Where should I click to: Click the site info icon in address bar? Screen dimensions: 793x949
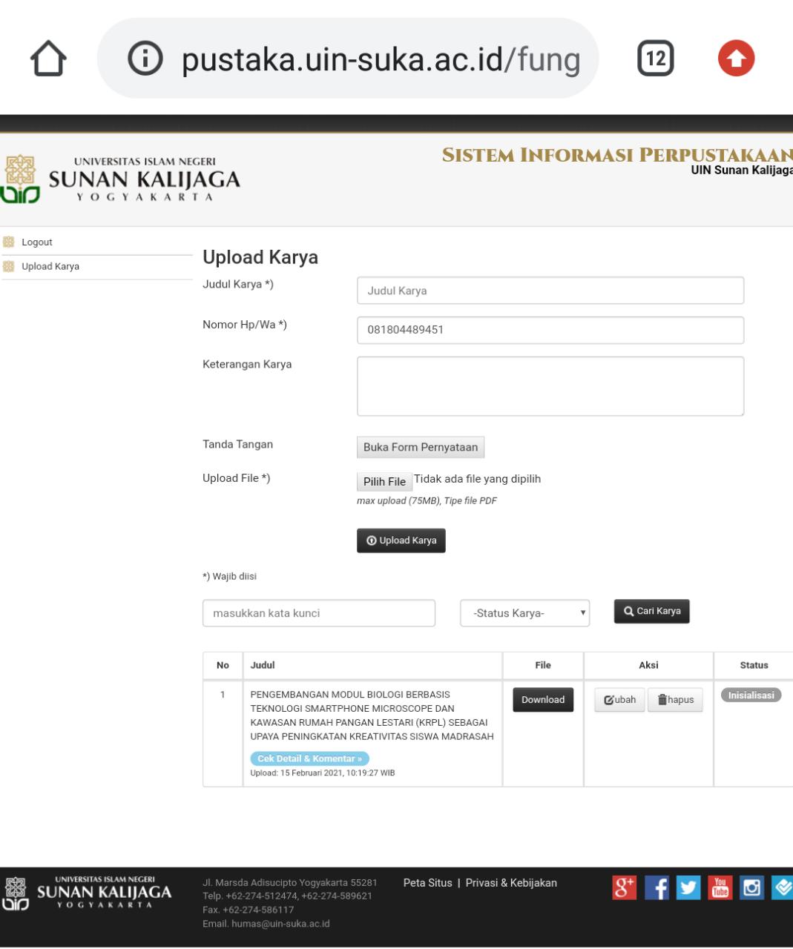145,59
